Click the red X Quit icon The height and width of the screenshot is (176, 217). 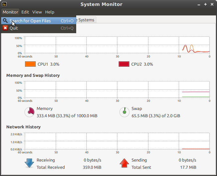5,28
